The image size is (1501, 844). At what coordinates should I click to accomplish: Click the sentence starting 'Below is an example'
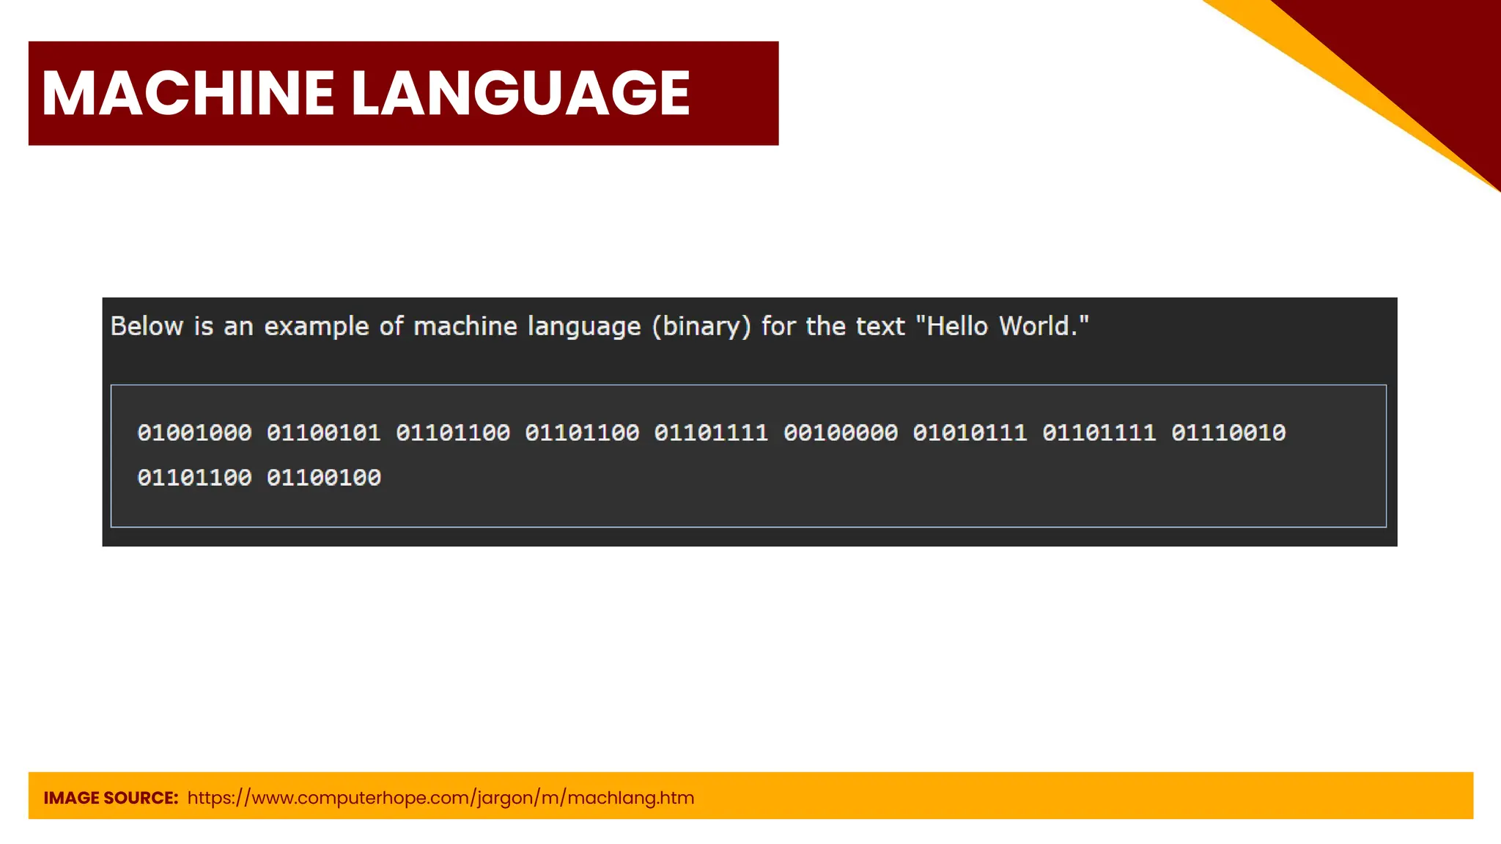click(599, 326)
